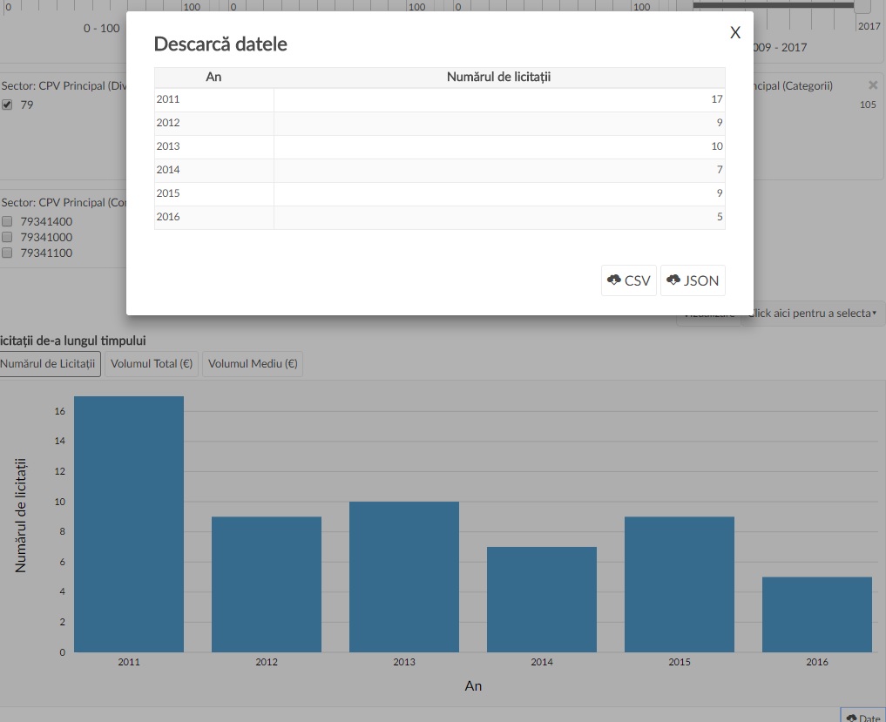Click the year range slider handle at 2017

862,6
